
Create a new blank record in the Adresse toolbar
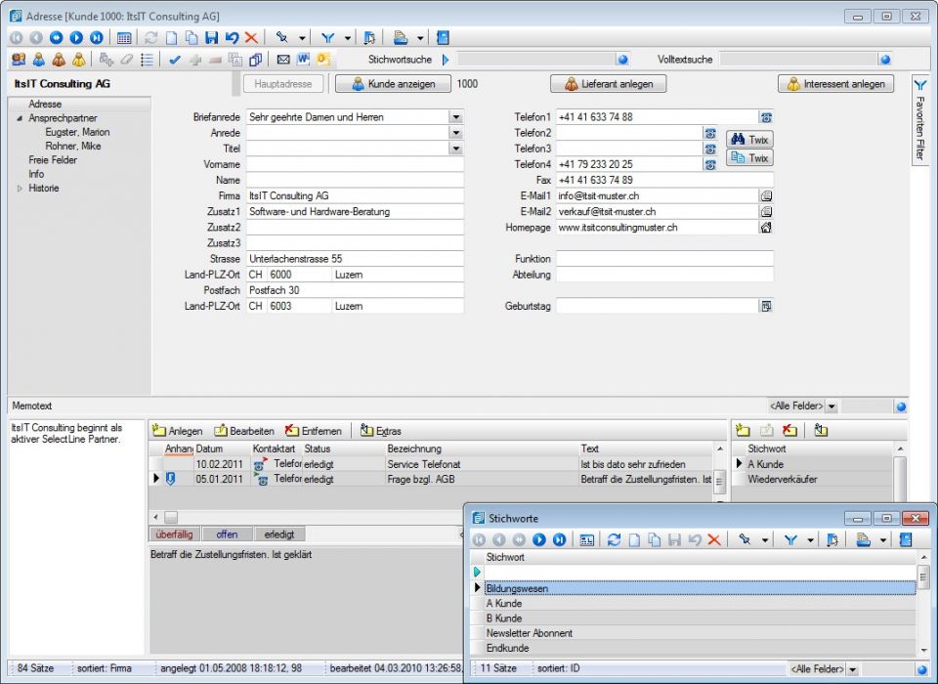[x=172, y=38]
